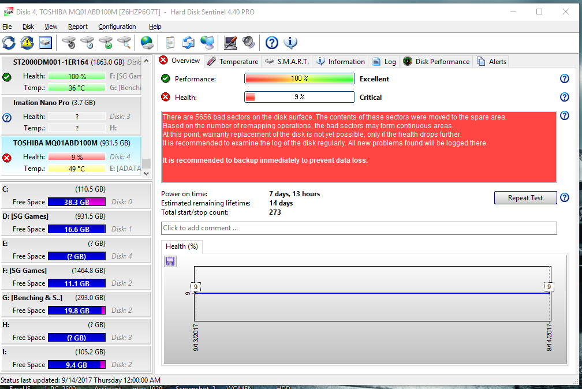Click the speaker sound toolbar icon

(249, 43)
